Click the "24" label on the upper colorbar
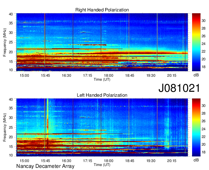 (x=203, y=44)
